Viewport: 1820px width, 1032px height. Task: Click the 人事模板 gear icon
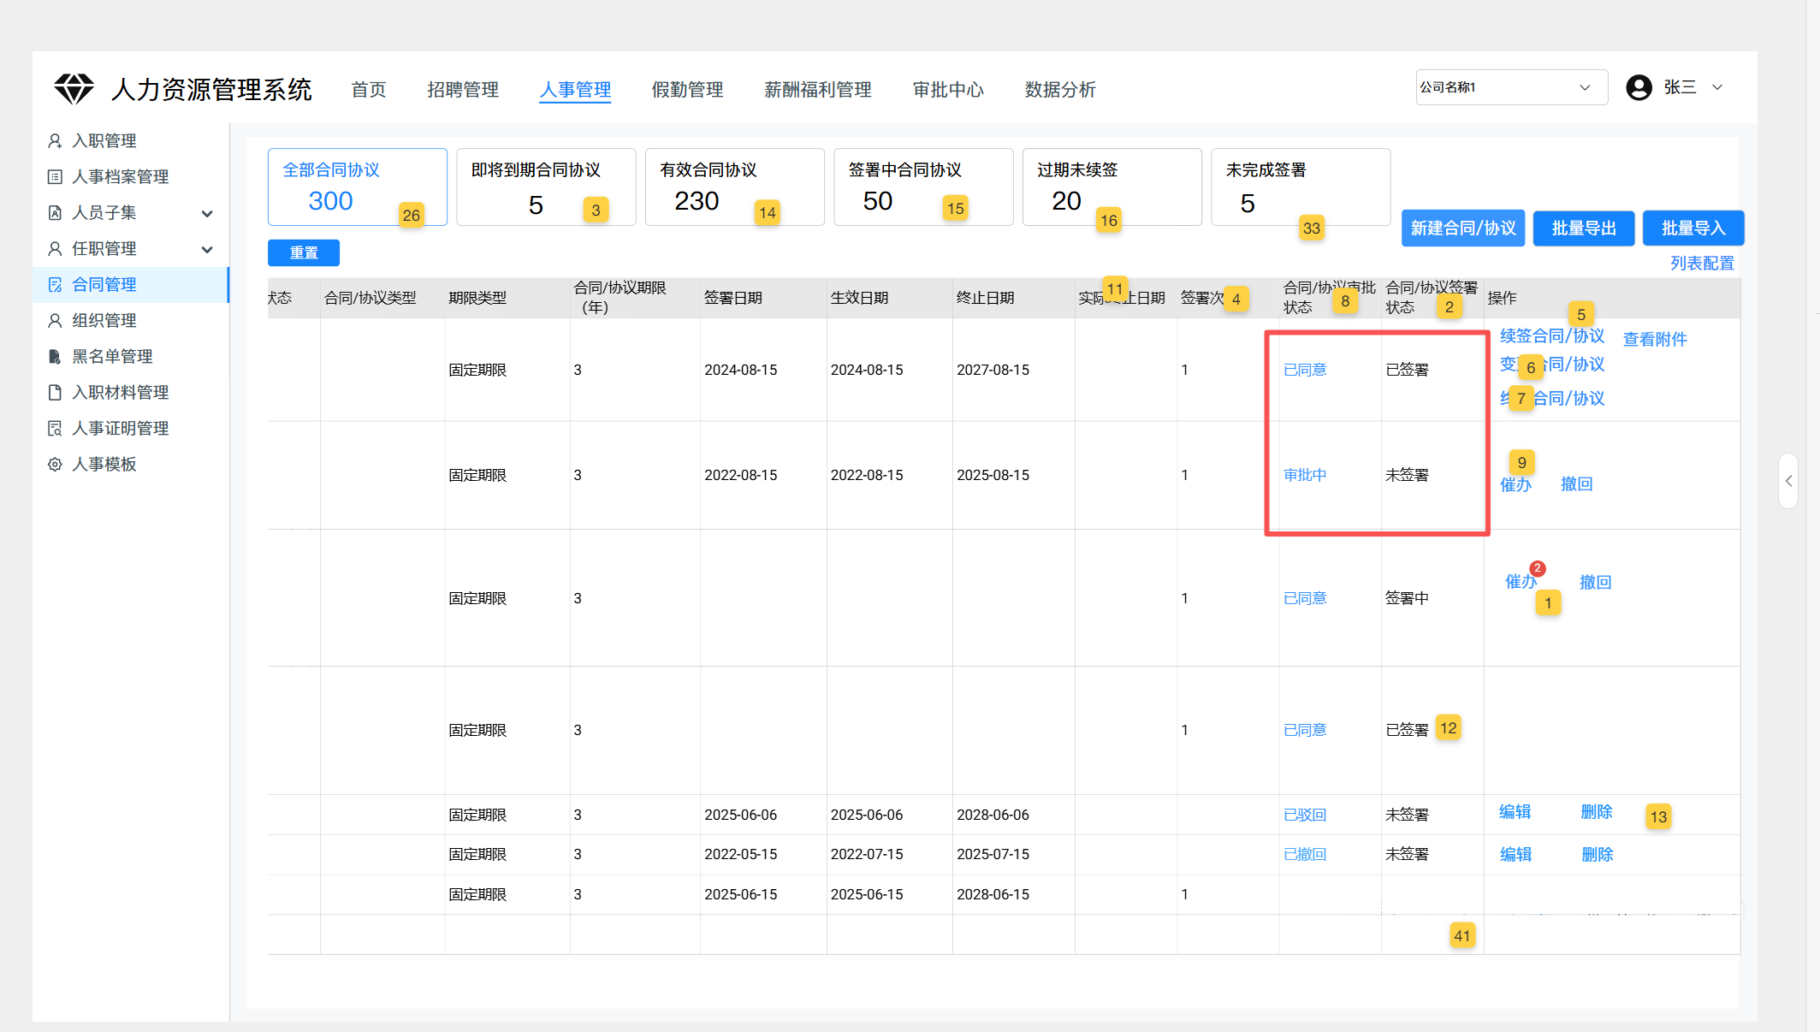tap(55, 464)
